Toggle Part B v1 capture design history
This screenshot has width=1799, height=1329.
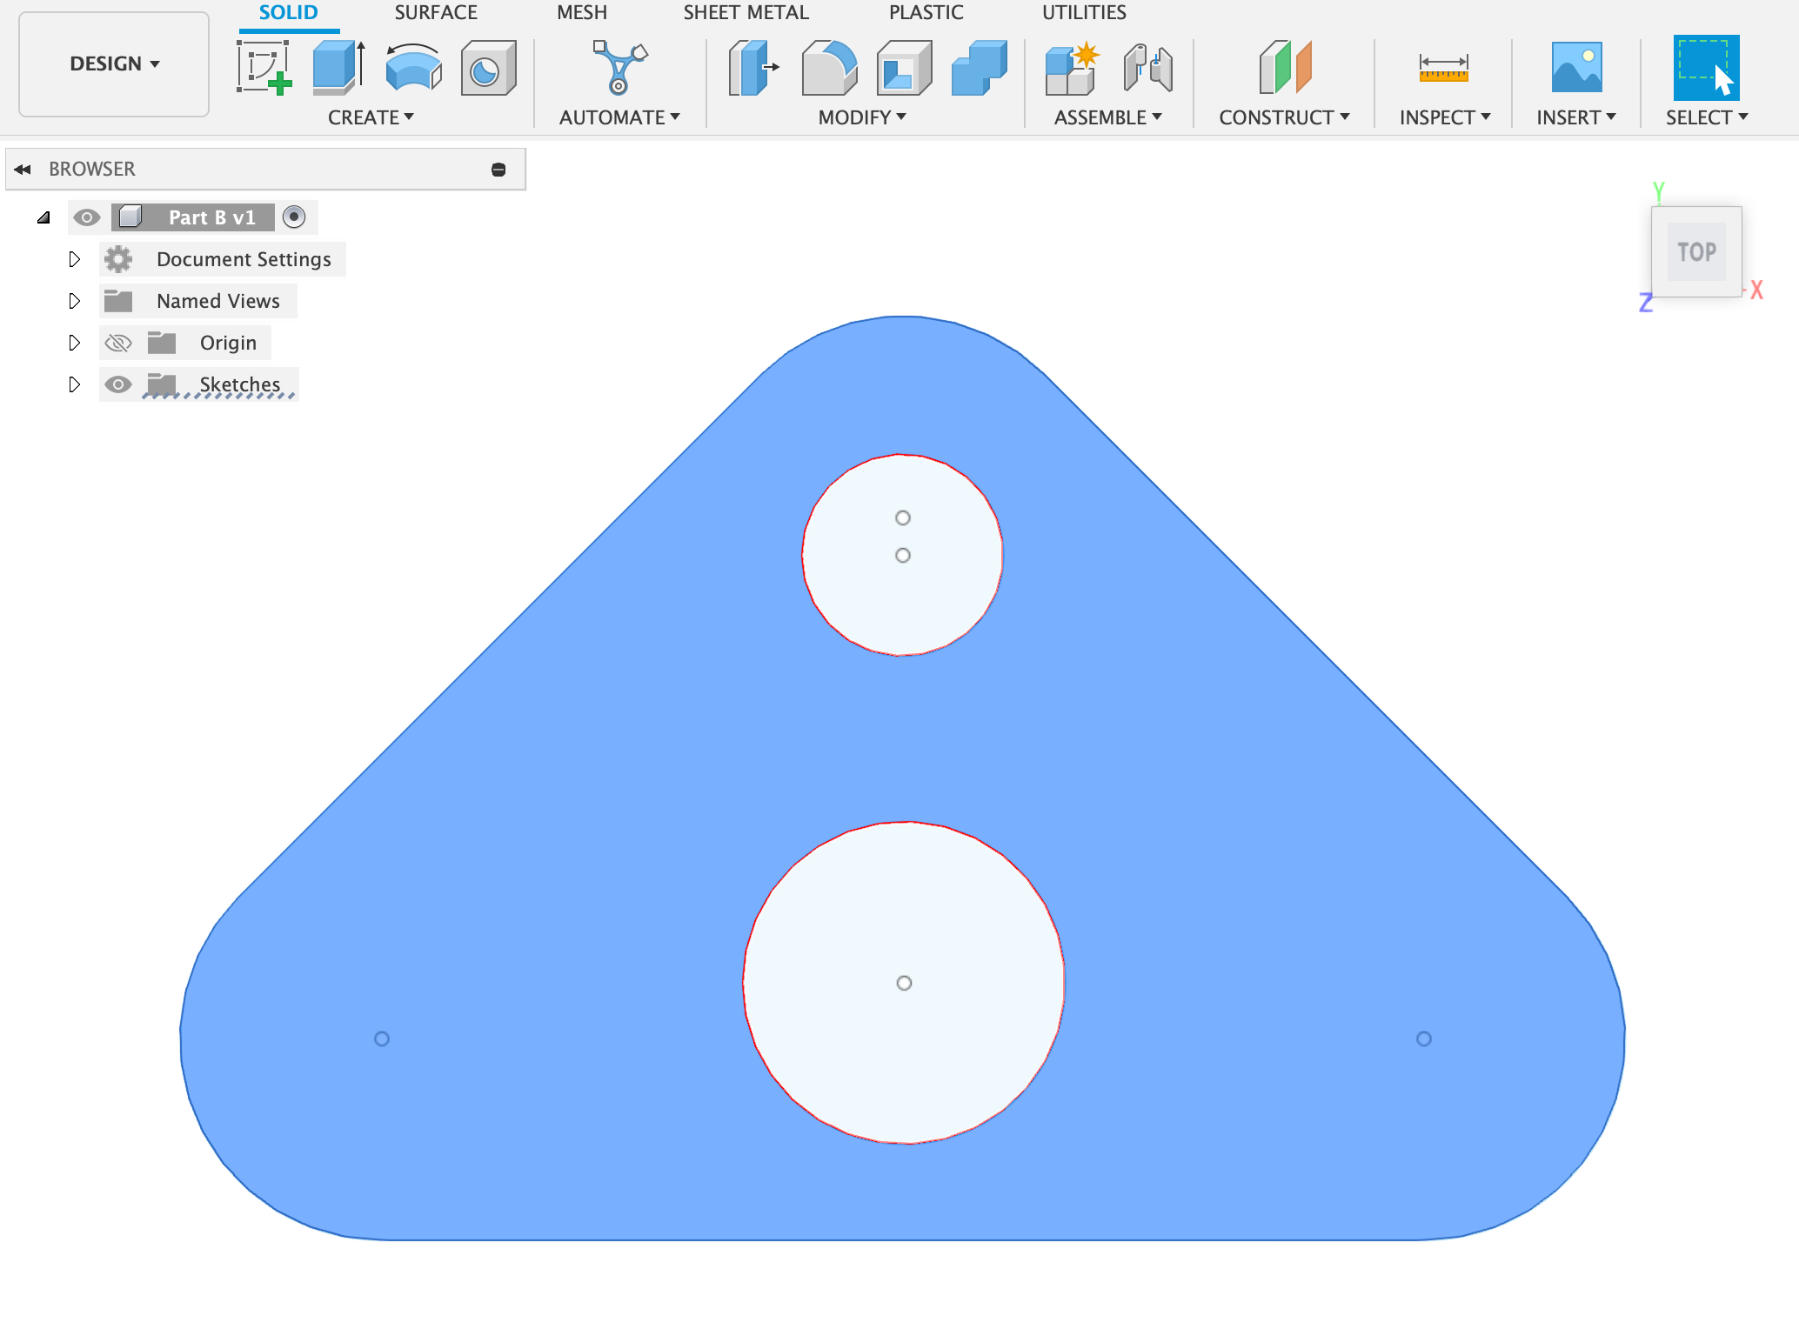click(x=293, y=217)
